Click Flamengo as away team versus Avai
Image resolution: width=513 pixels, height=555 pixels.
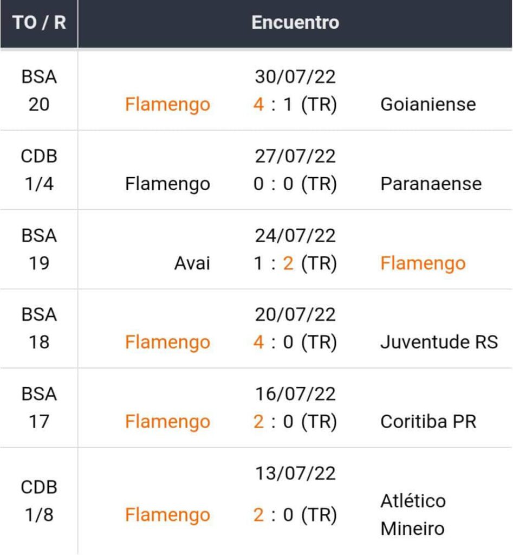(x=423, y=263)
